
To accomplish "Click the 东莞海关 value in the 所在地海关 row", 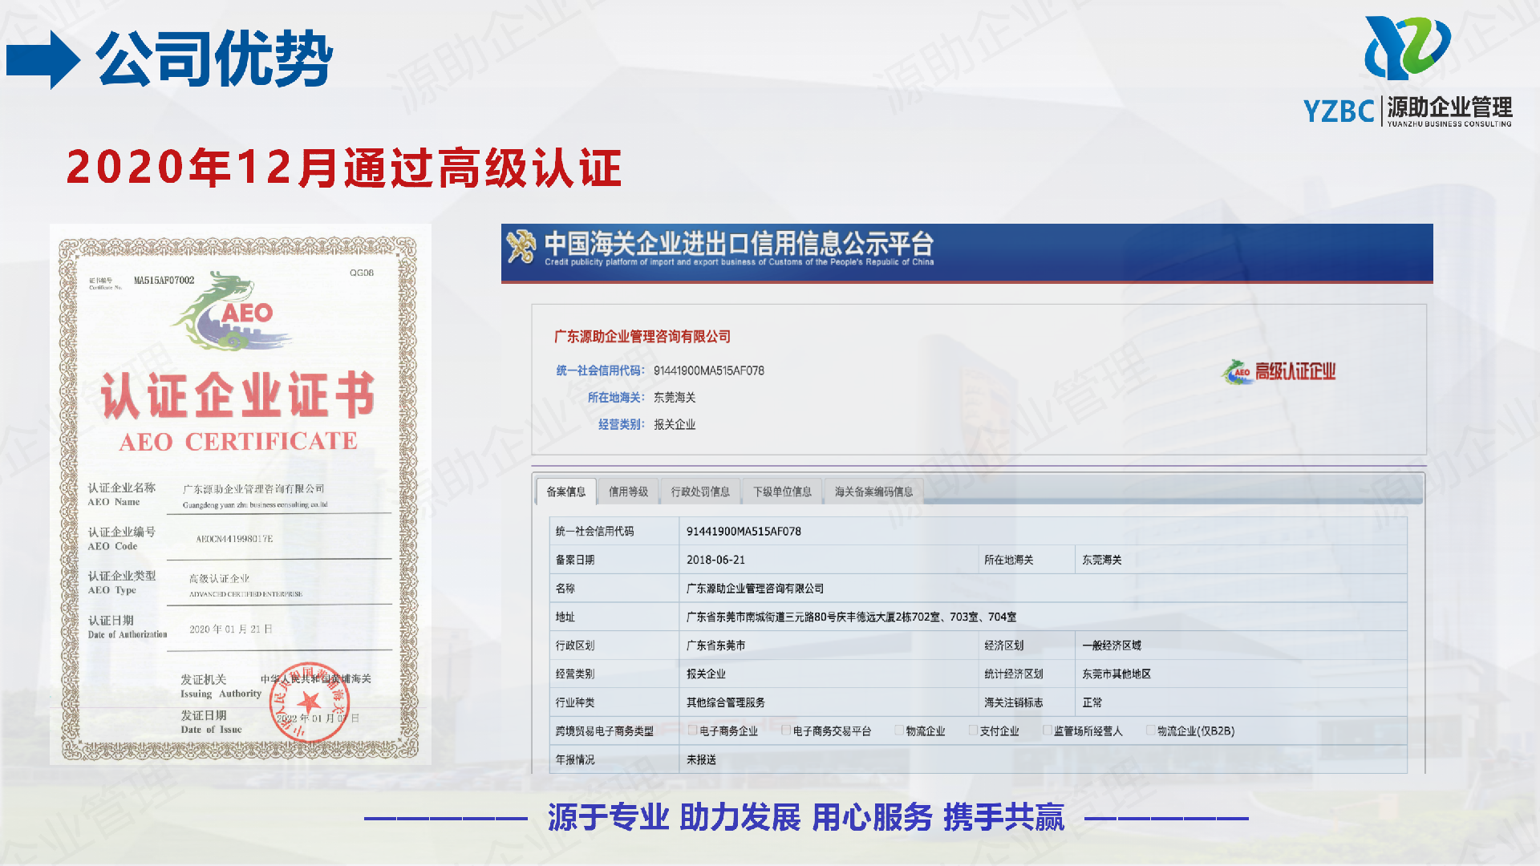I will [x=1102, y=560].
